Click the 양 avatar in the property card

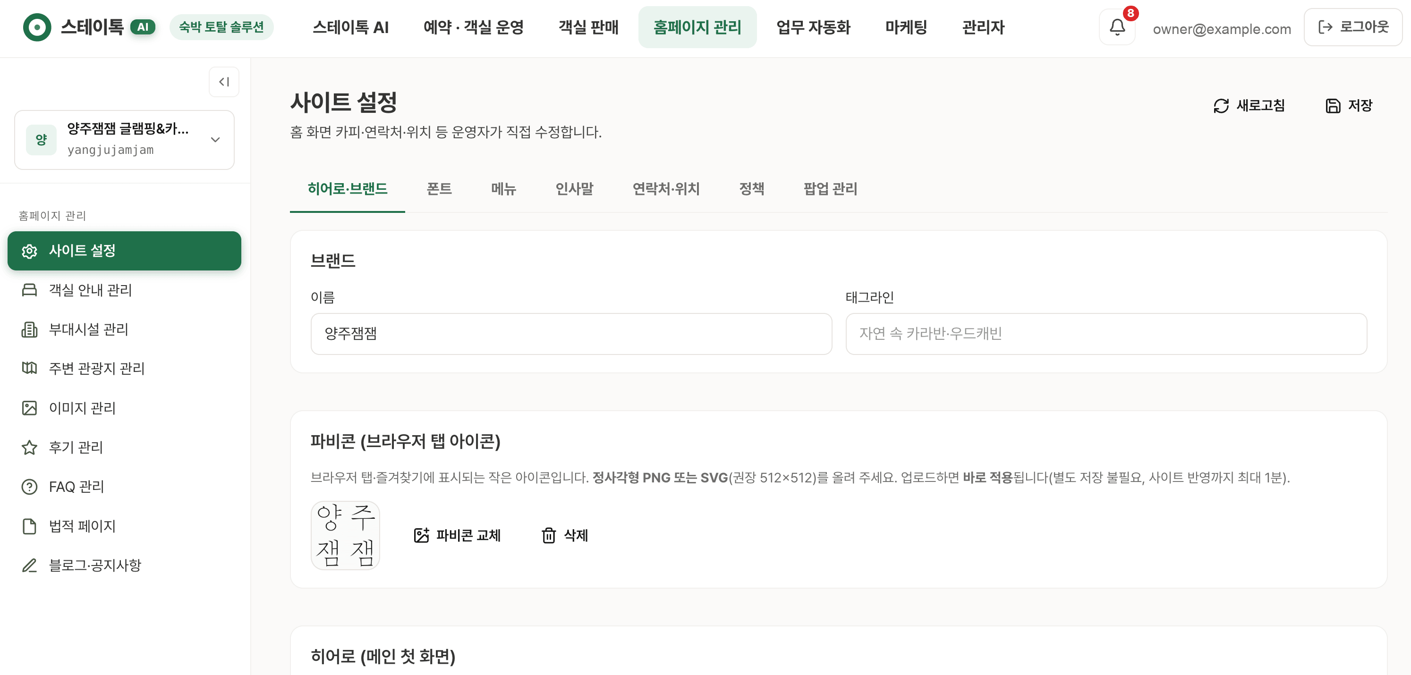pos(41,140)
